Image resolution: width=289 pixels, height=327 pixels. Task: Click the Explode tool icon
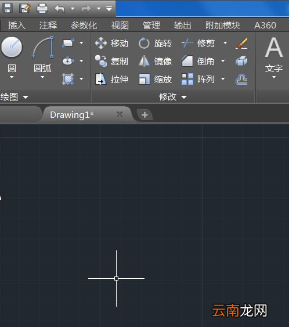[241, 62]
